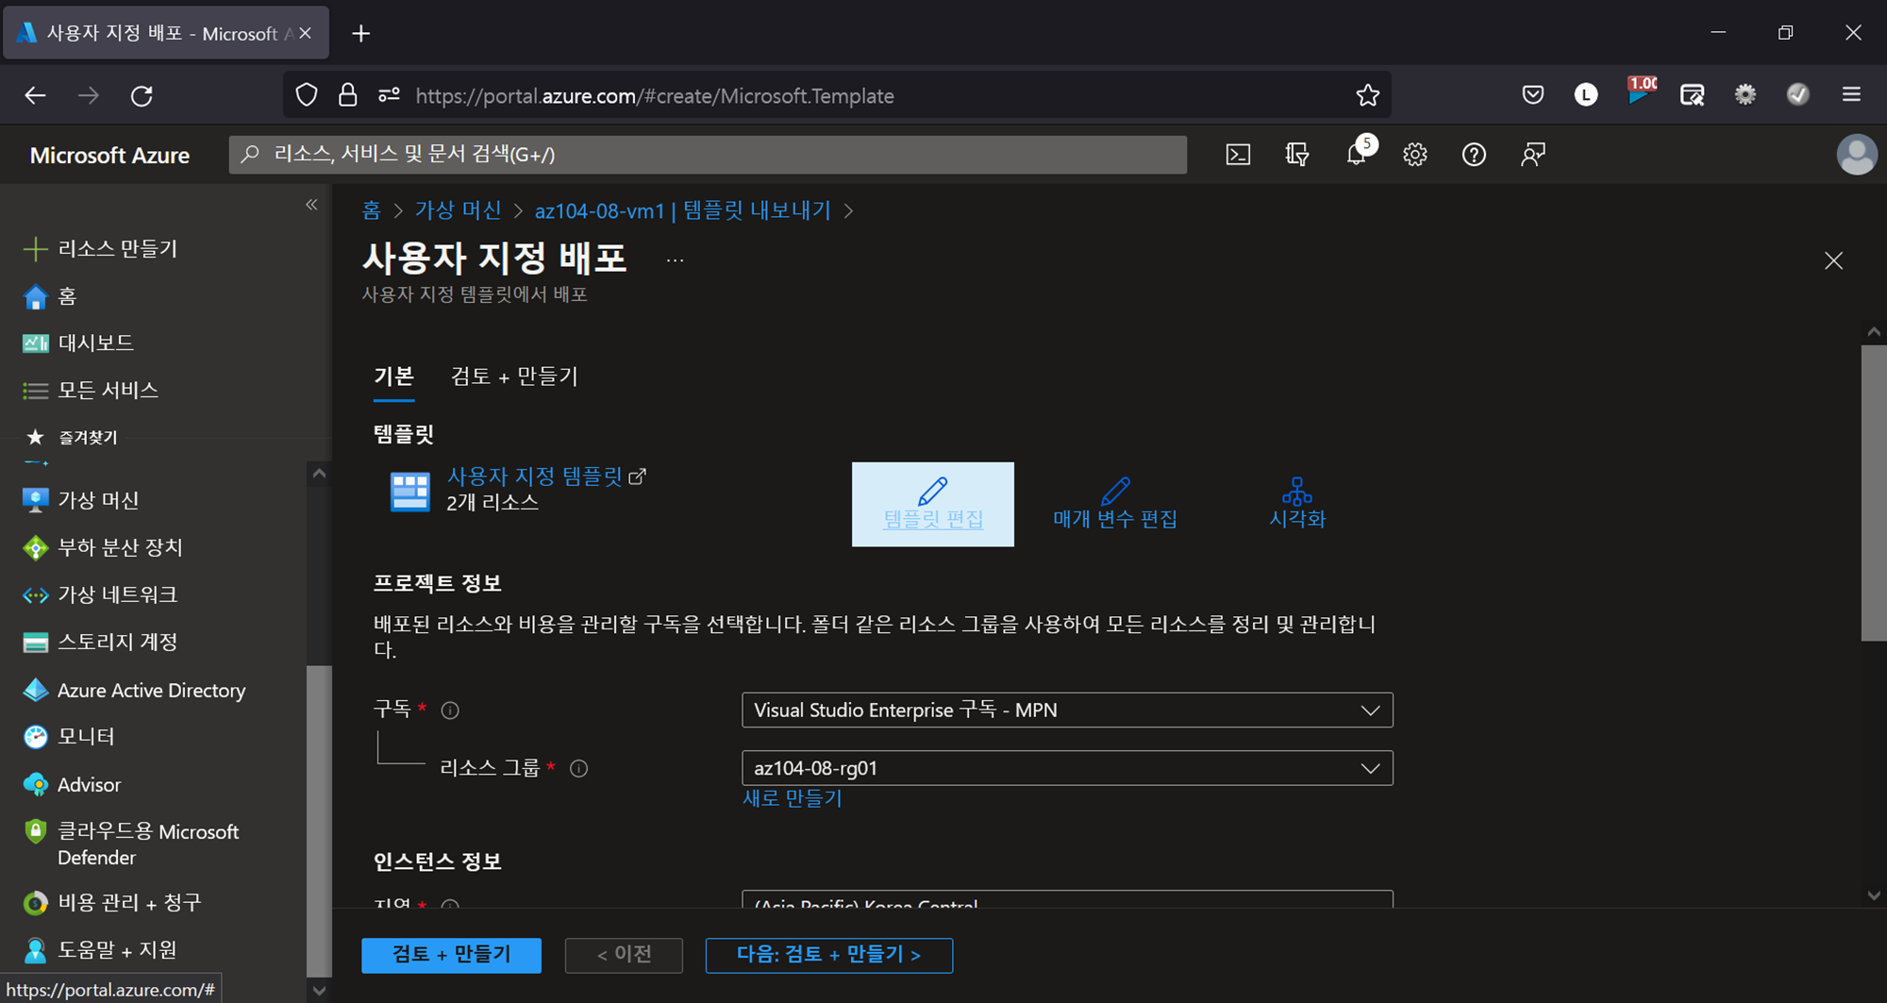Open a new browser tab
The width and height of the screenshot is (1887, 1003).
[x=360, y=34]
